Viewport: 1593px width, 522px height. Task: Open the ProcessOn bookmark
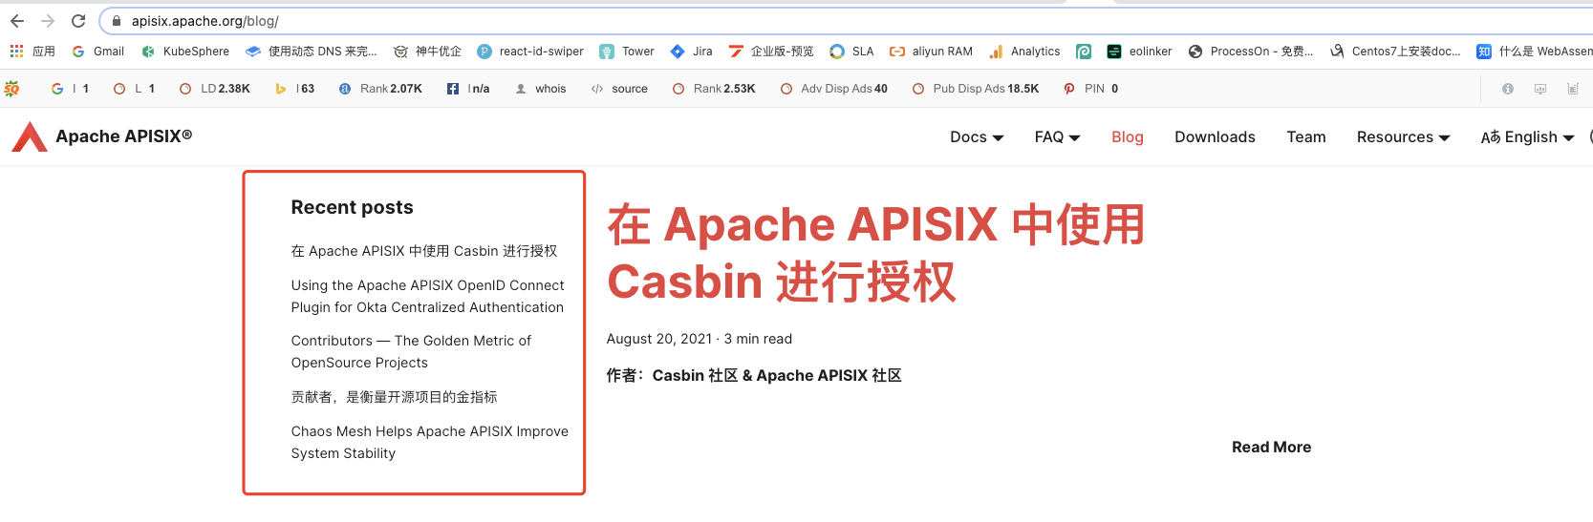click(1251, 52)
